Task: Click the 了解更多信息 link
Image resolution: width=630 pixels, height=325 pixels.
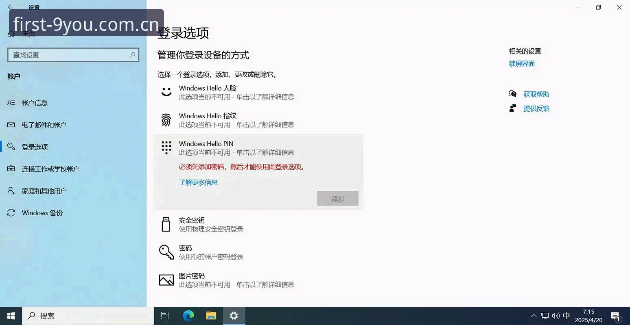Action: pos(198,182)
